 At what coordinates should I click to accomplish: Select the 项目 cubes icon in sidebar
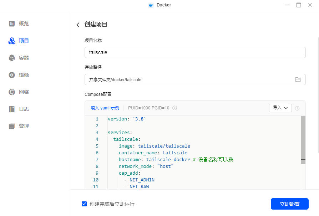pos(12,41)
